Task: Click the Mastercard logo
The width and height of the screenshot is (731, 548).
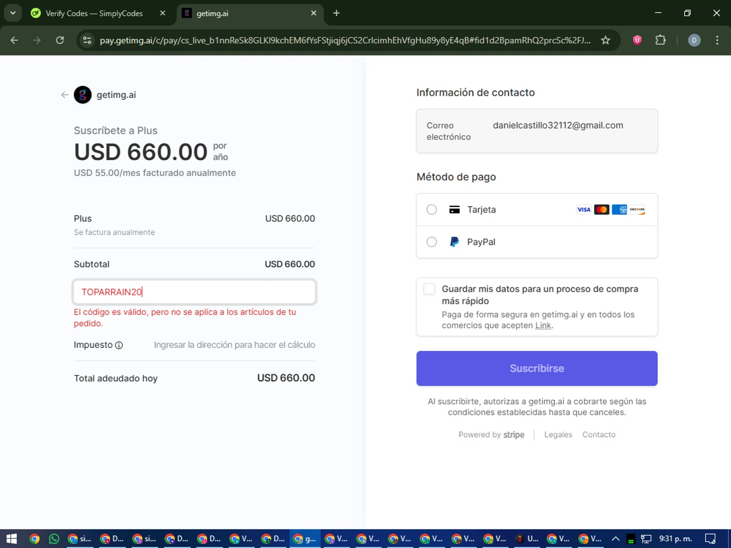Action: pos(602,210)
